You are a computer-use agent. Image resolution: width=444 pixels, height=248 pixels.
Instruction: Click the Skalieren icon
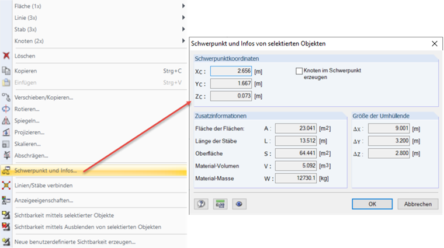point(6,144)
